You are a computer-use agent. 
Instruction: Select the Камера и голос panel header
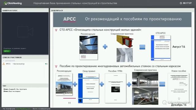(x=25, y=10)
